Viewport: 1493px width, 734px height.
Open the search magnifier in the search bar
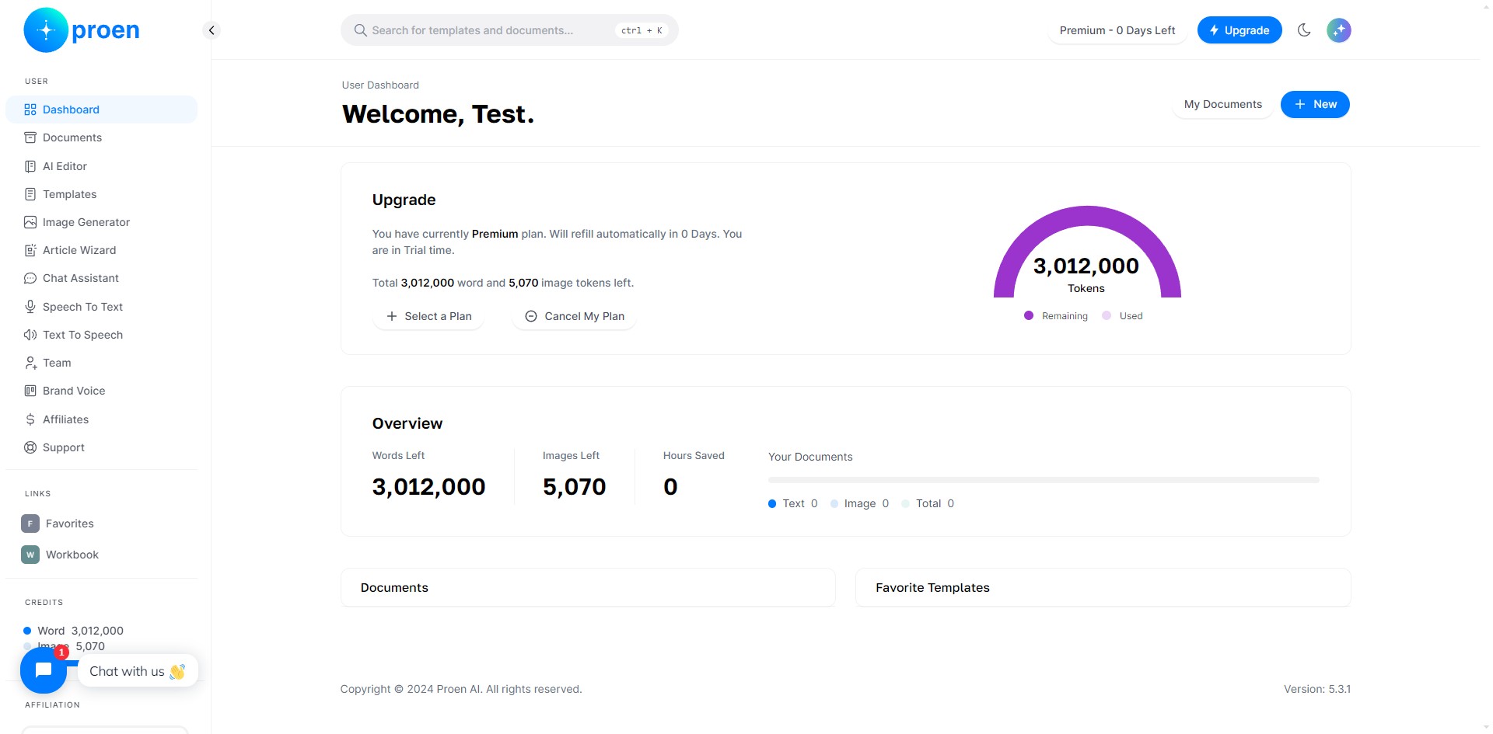[x=360, y=30]
